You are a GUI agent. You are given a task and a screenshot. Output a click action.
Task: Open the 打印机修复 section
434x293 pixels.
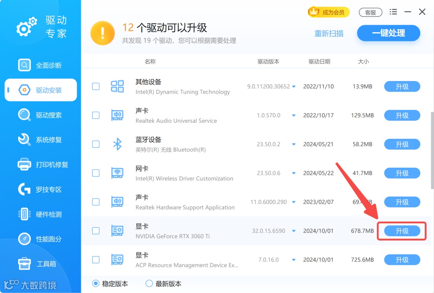43,165
